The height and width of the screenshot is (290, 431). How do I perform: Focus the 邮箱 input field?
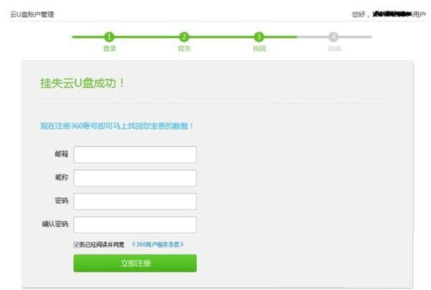click(134, 155)
